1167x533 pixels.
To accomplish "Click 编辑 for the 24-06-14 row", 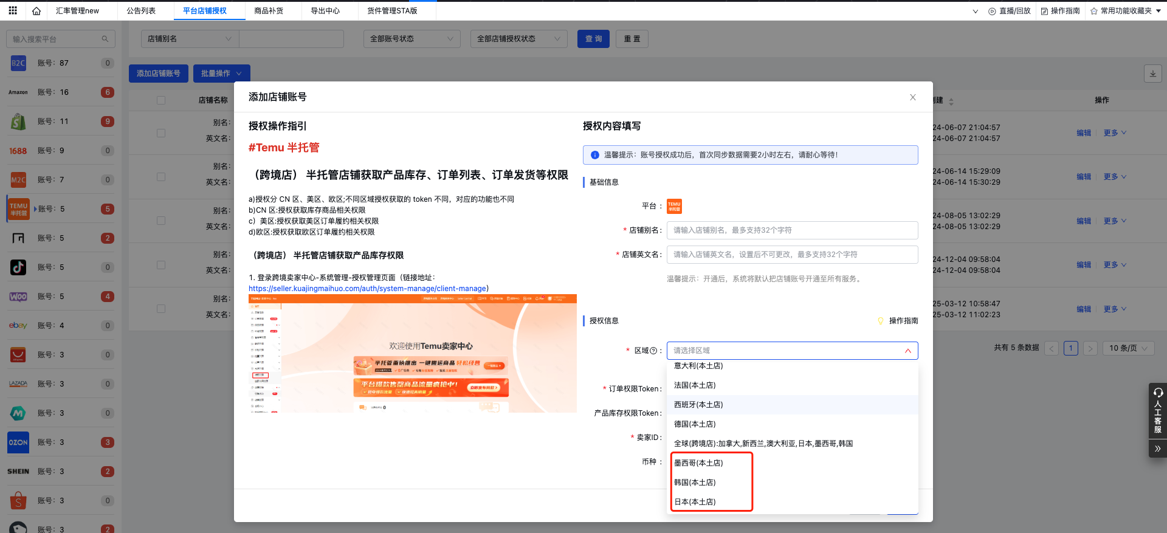I will point(1084,177).
